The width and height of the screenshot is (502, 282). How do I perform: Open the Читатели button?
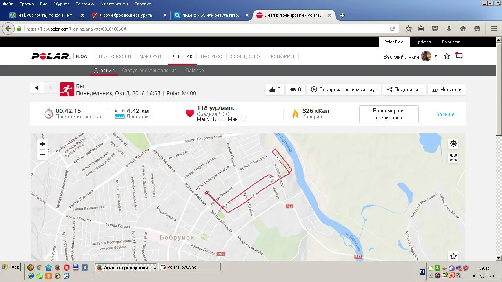[447, 89]
